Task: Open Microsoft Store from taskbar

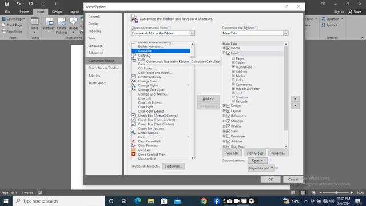Action: coord(164,201)
